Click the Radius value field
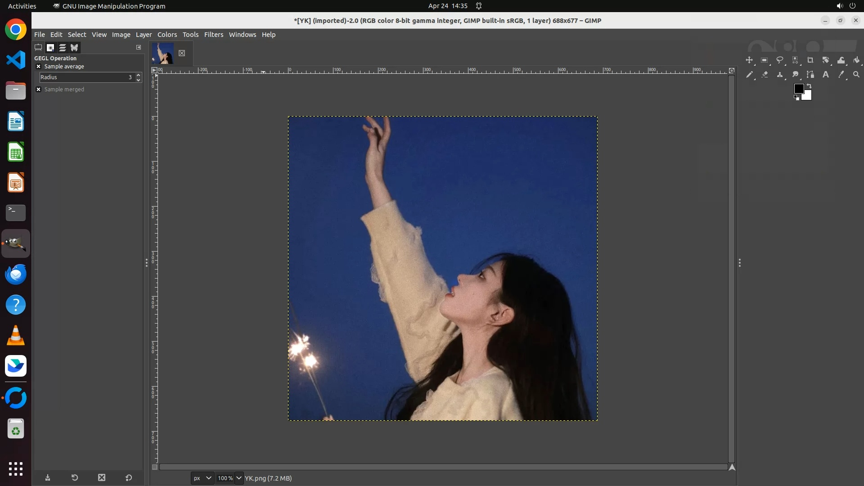The width and height of the screenshot is (864, 486). click(85, 77)
